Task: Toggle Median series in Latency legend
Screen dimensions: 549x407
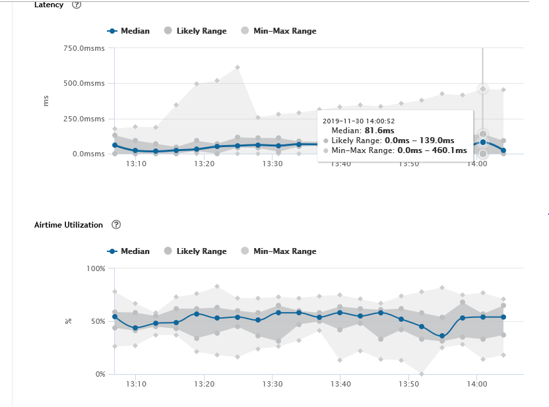Action: (x=129, y=31)
